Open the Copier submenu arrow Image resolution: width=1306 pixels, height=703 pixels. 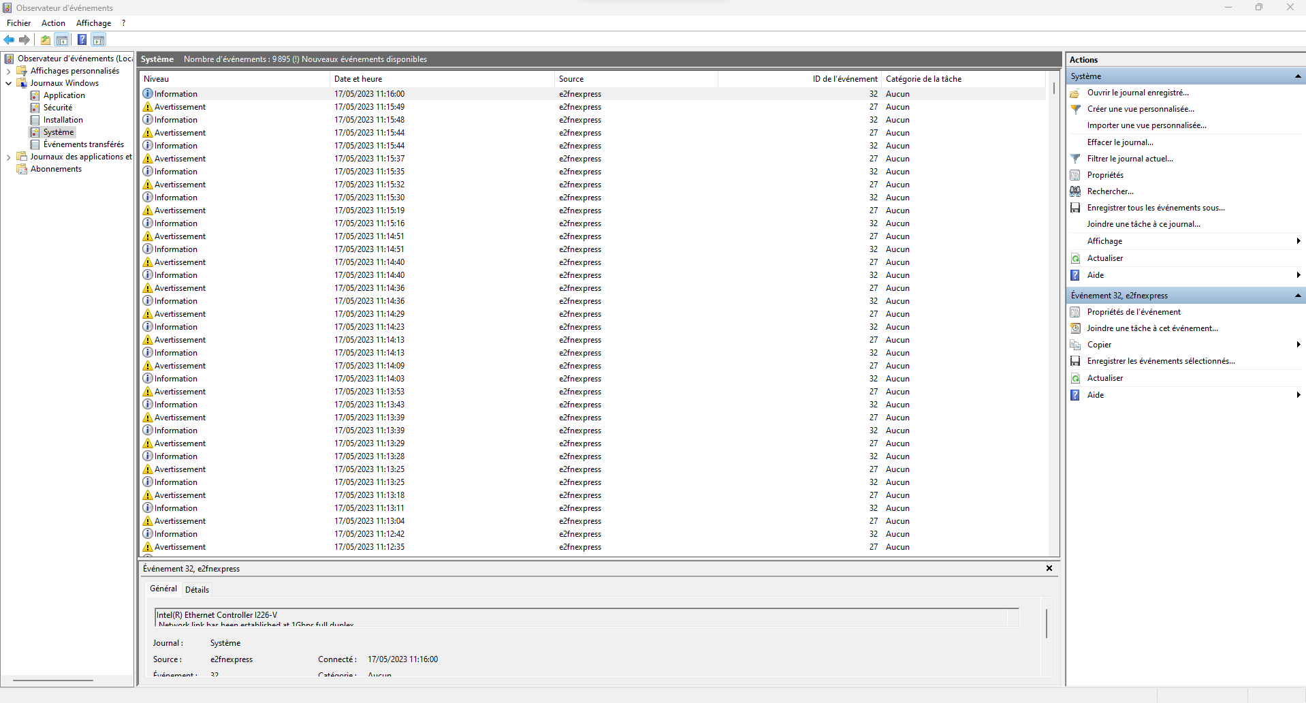coord(1299,345)
